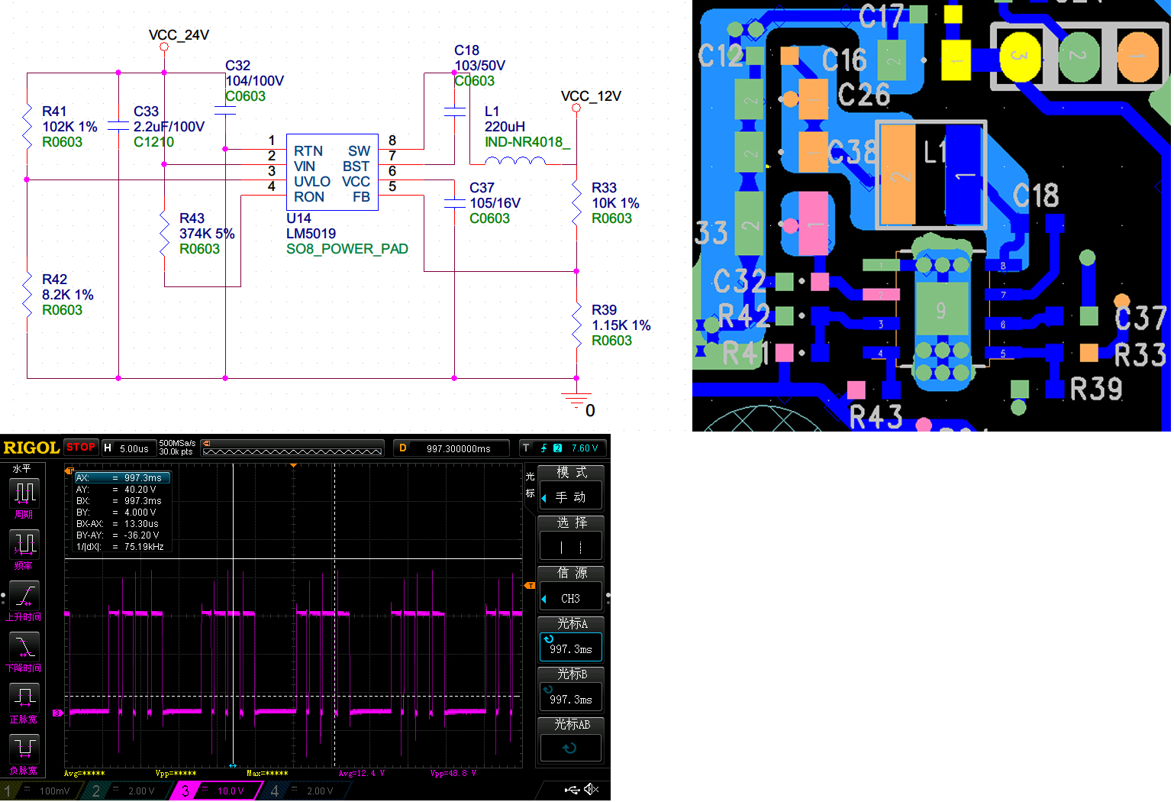
Task: Click the Vpp=48.8 V measurement
Action: [453, 773]
